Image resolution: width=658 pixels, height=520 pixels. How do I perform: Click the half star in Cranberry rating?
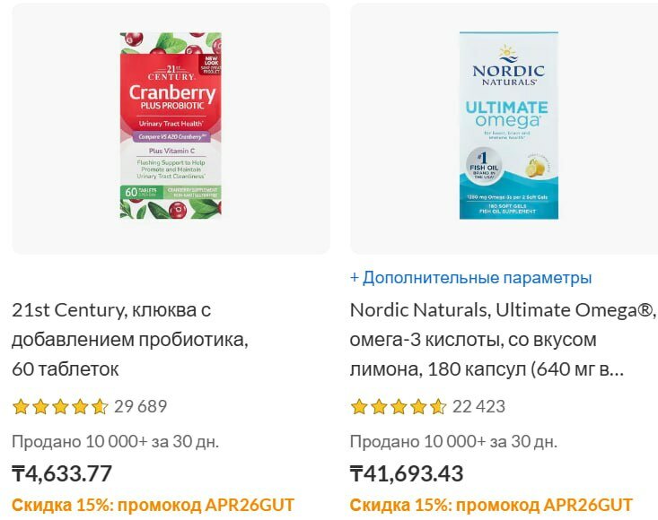point(100,407)
